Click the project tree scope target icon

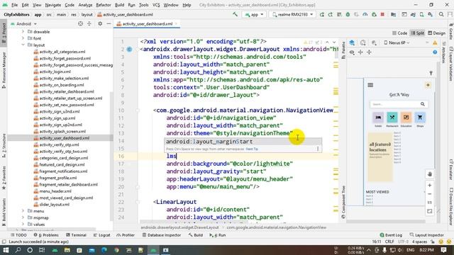80,23
